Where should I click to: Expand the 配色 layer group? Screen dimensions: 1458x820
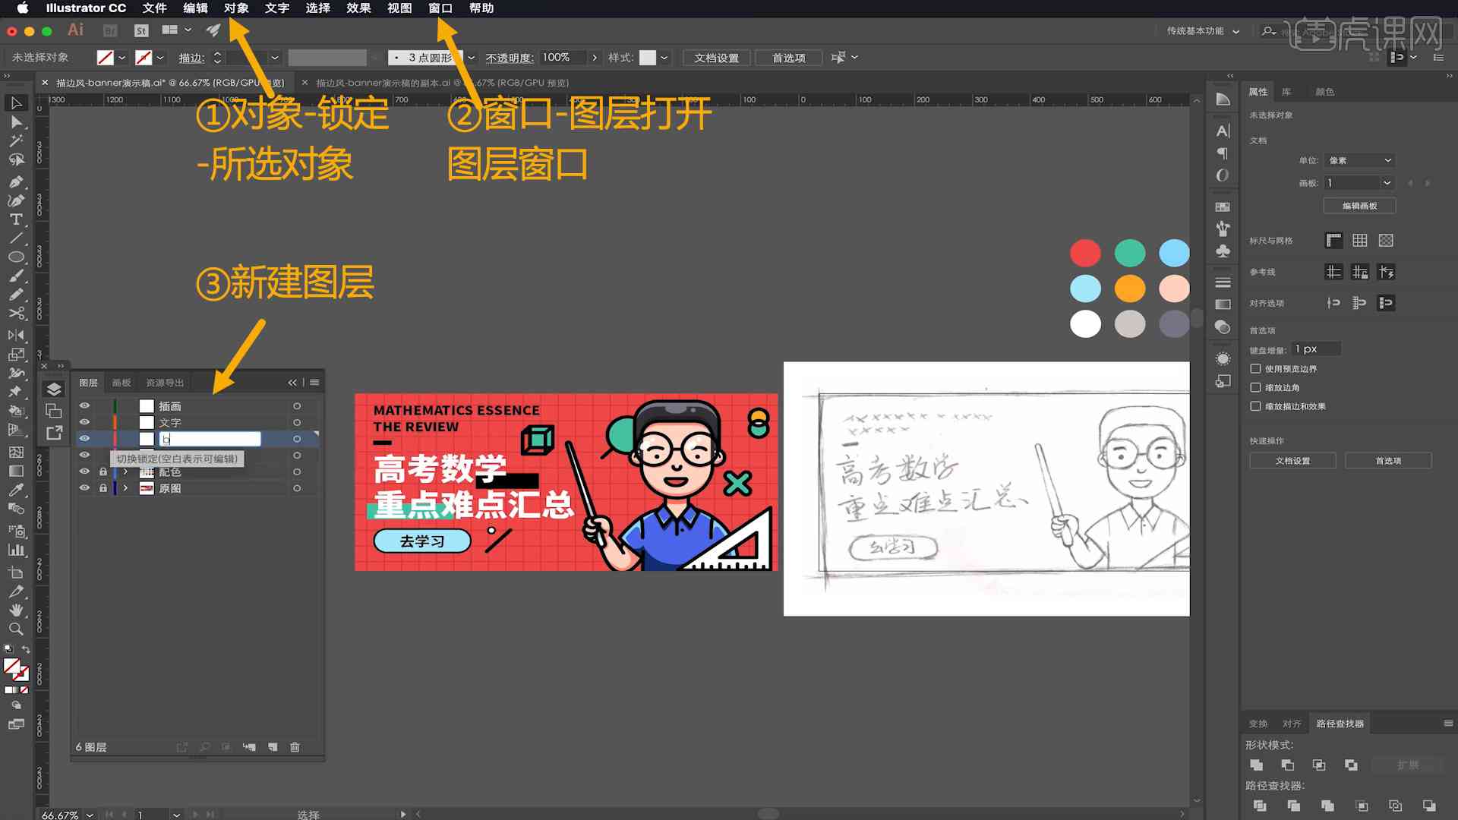click(x=125, y=471)
